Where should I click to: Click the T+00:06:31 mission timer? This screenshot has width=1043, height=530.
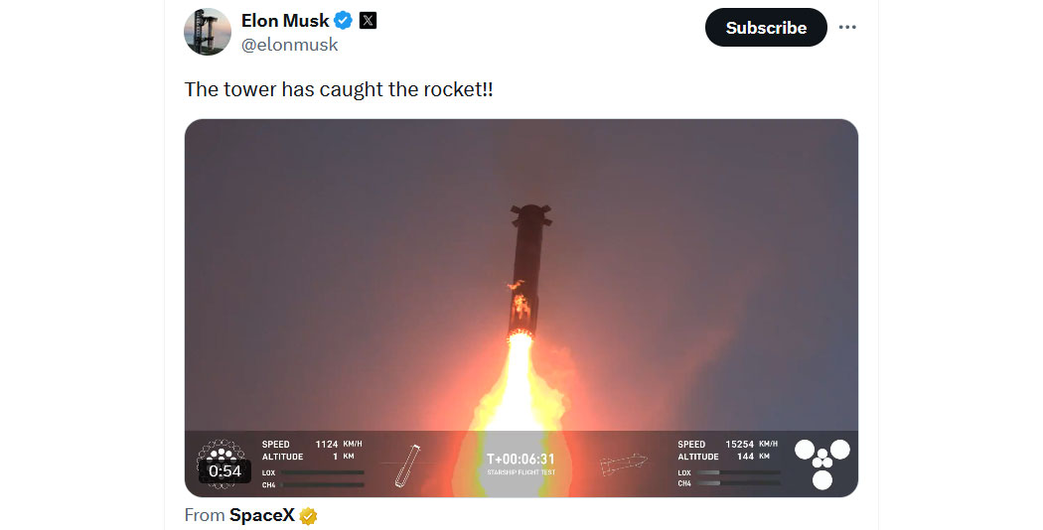coord(521,459)
